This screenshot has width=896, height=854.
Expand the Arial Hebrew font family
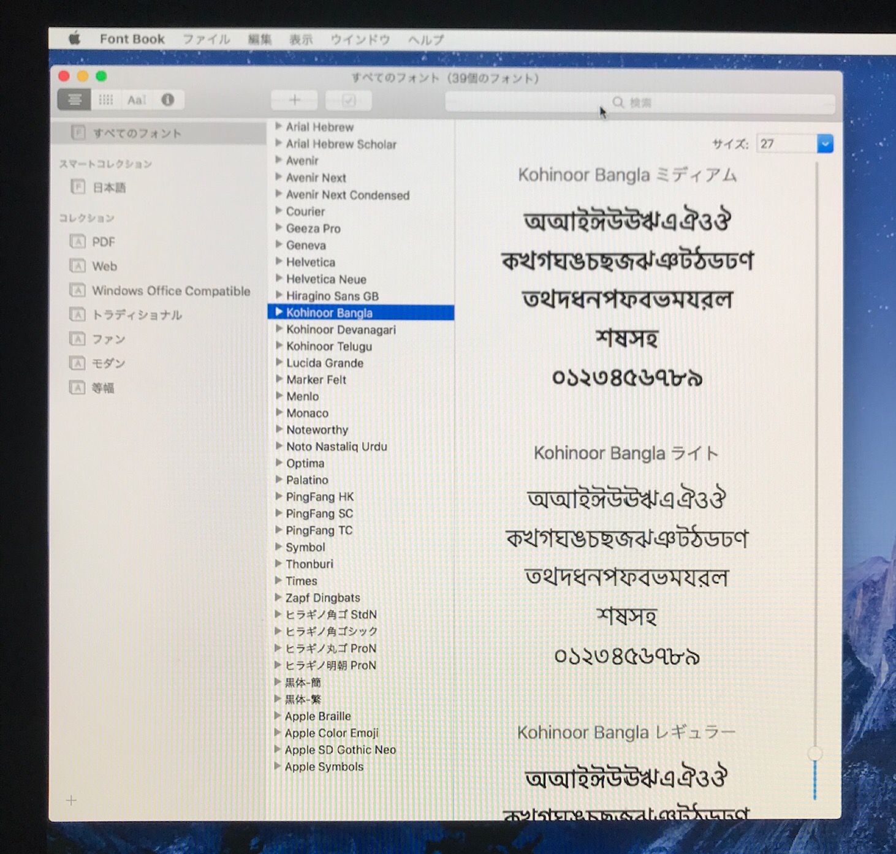[x=278, y=126]
